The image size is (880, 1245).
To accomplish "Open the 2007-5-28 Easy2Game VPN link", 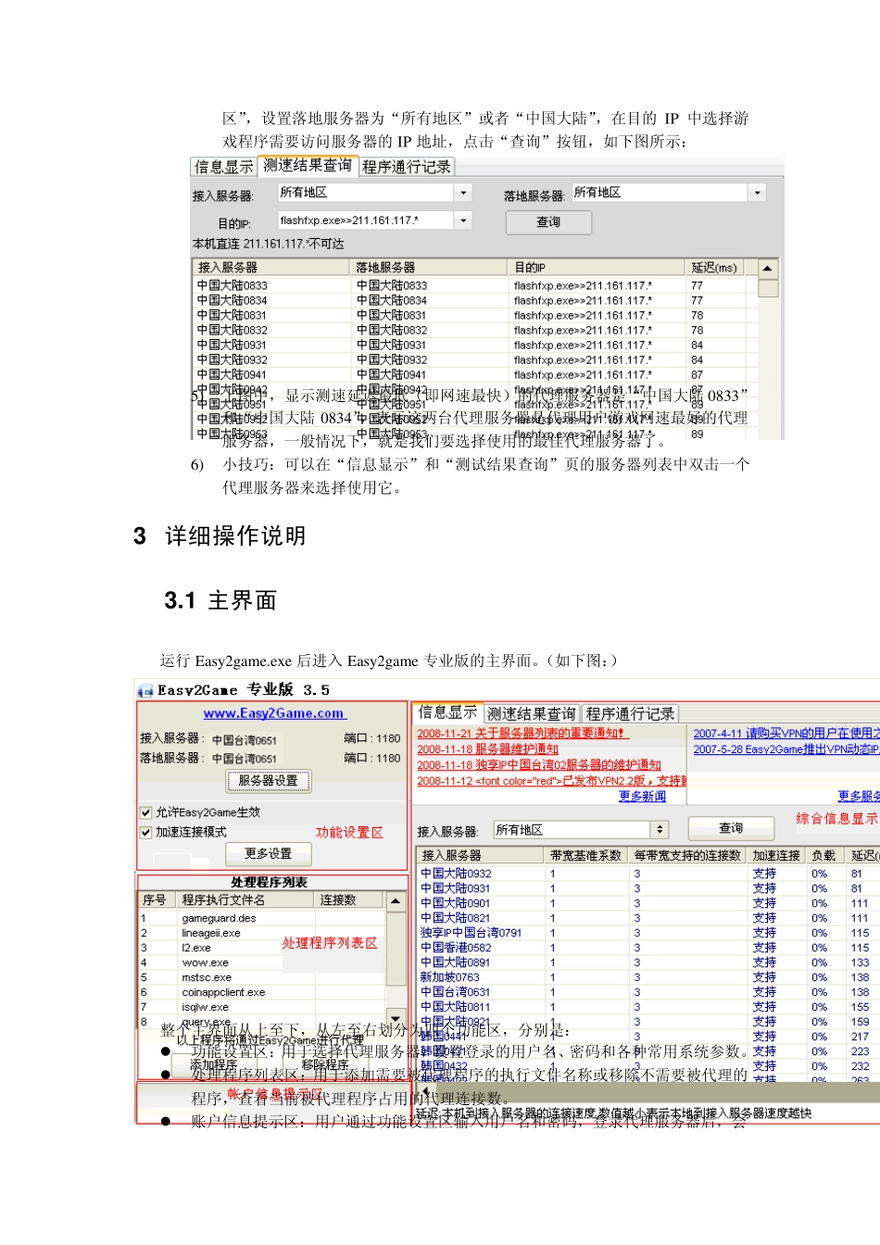I will 786,749.
